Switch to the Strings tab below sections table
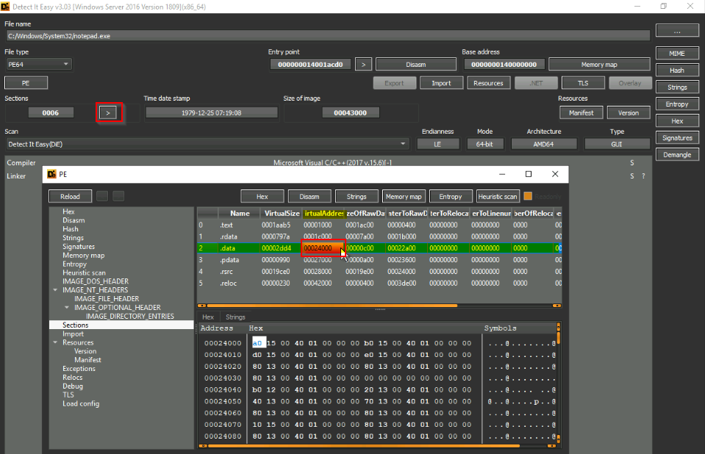 point(235,317)
